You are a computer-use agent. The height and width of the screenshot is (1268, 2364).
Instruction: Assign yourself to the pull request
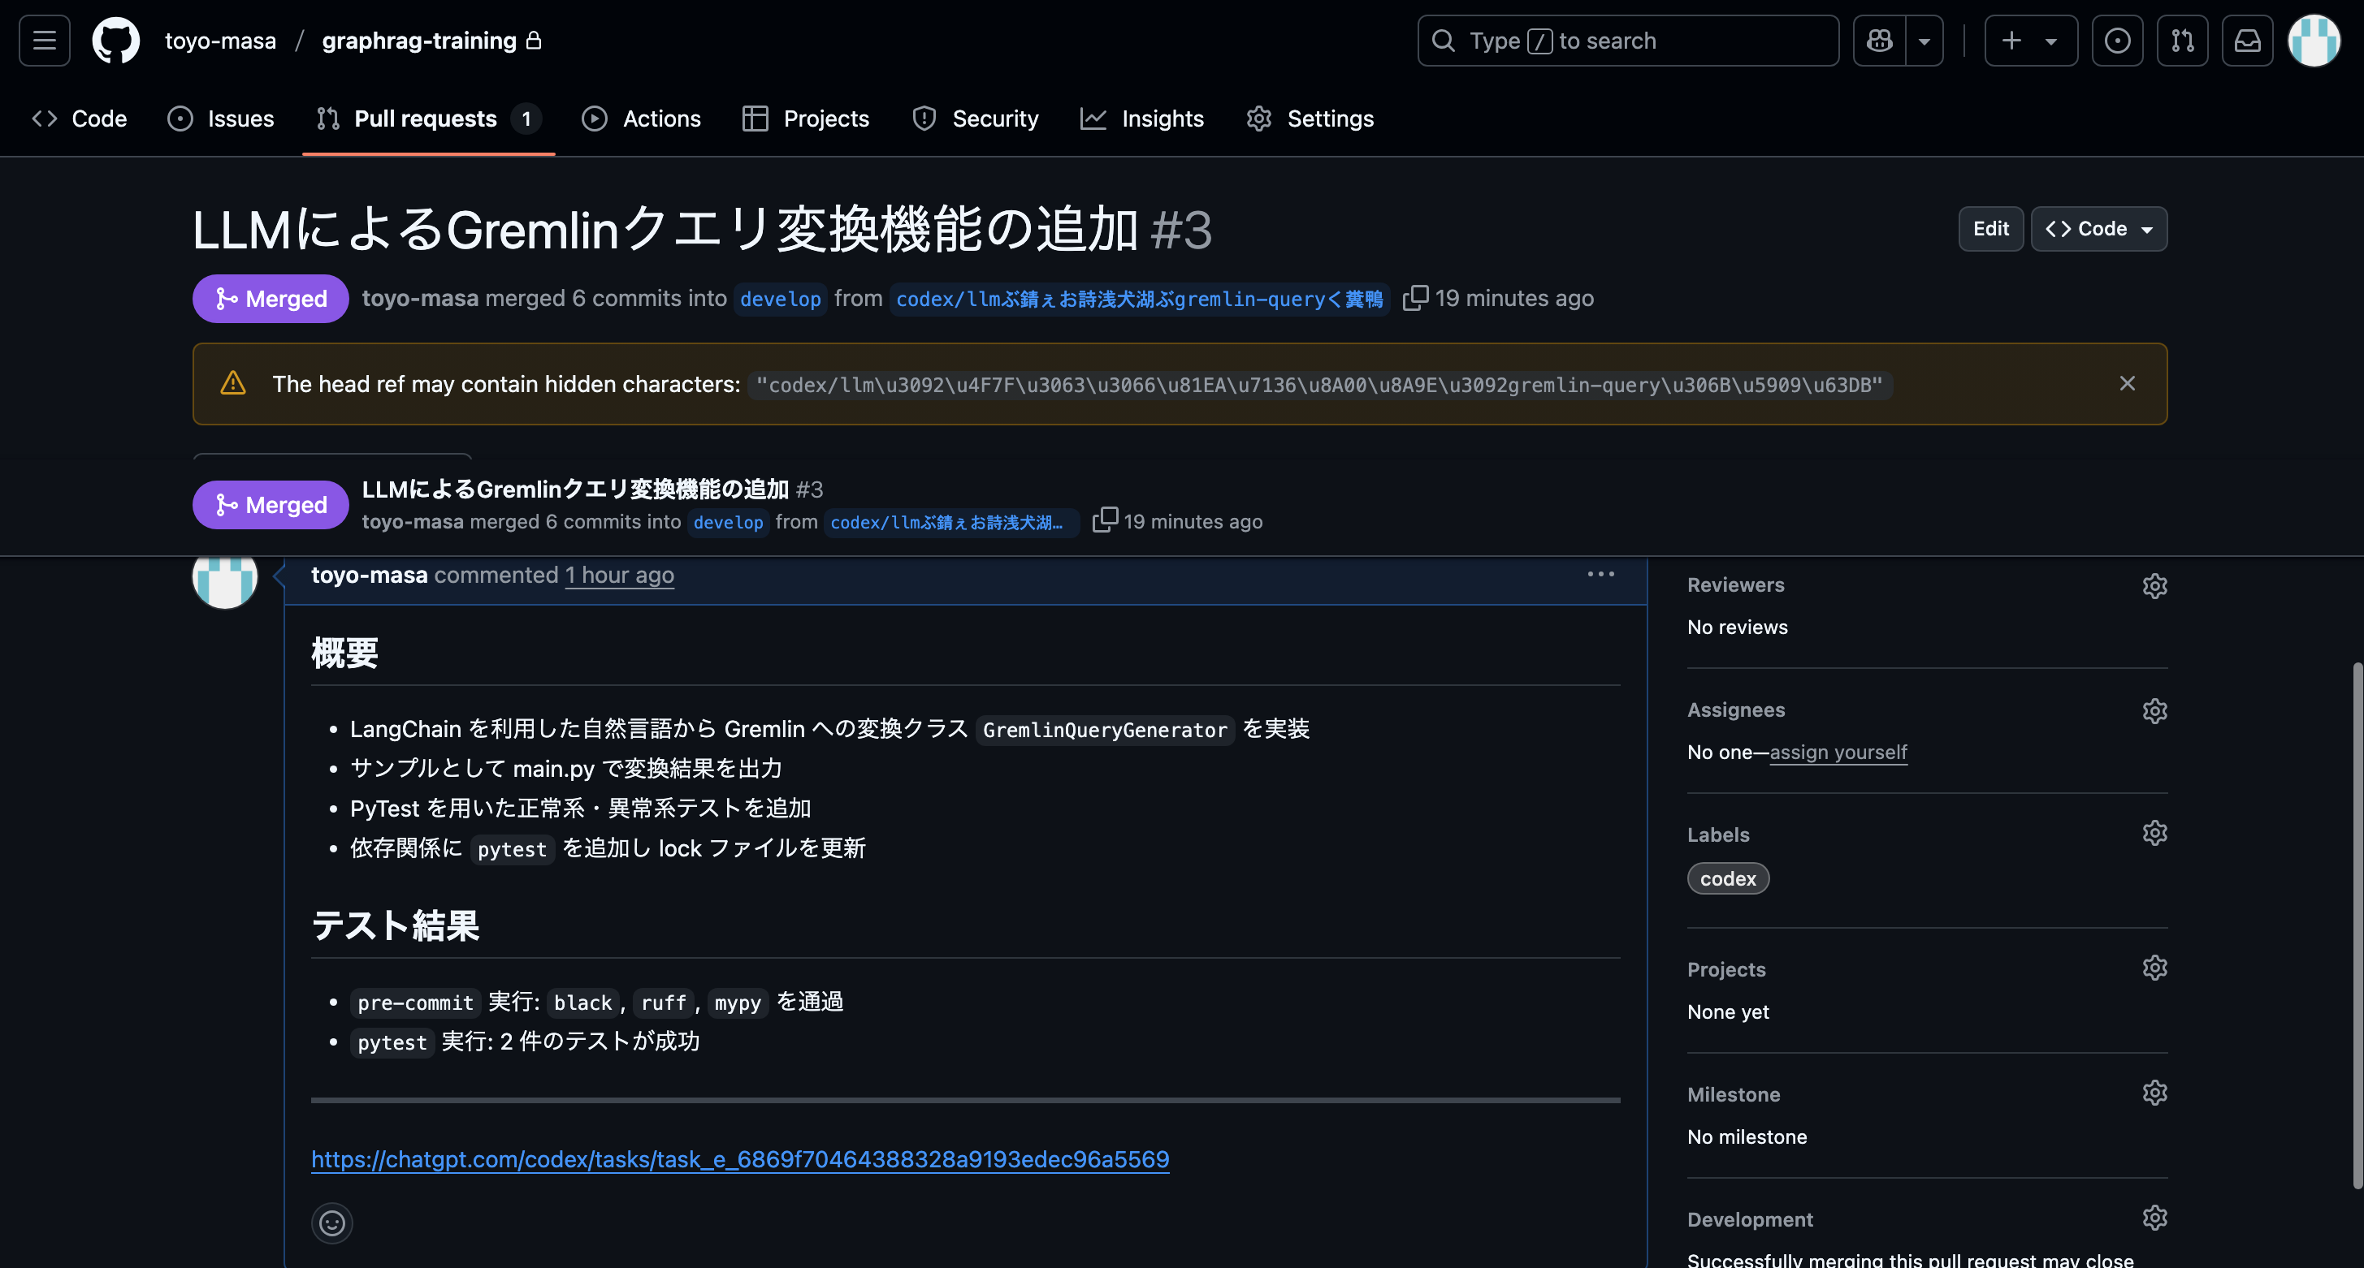(x=1838, y=752)
